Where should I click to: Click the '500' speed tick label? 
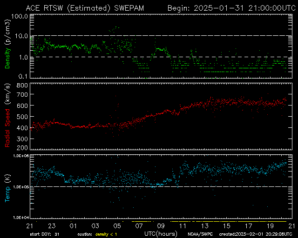tap(22, 117)
